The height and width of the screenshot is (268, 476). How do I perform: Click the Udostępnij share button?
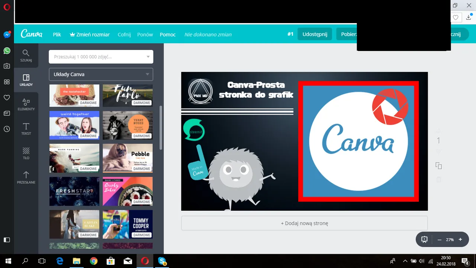tap(315, 34)
